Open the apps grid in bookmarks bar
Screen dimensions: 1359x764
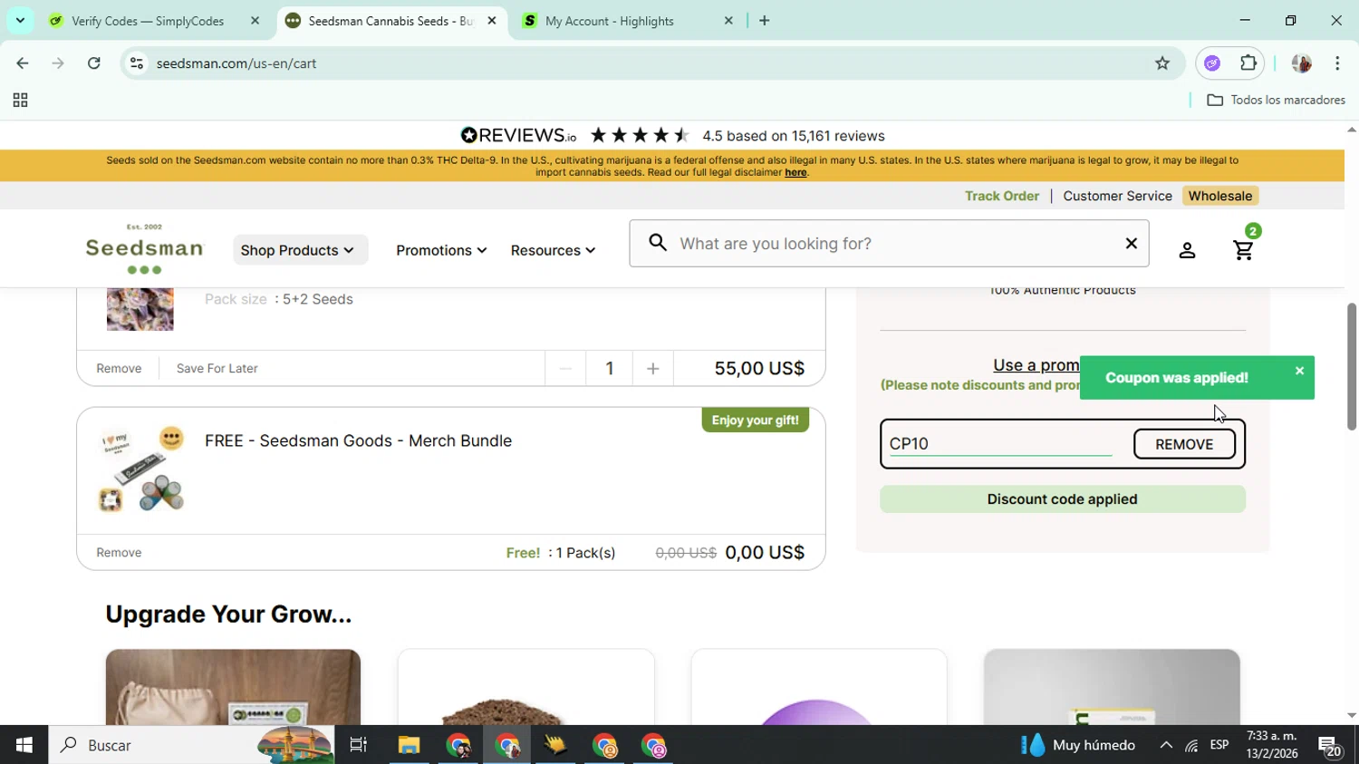click(x=20, y=101)
